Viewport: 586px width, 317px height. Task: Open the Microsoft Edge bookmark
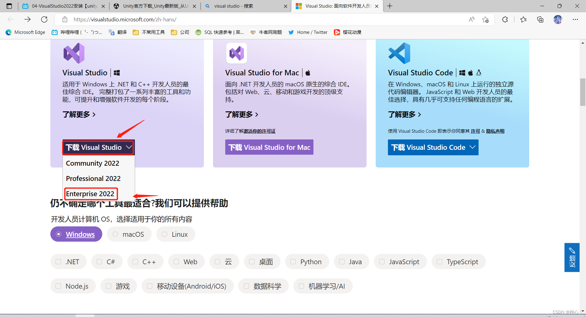[x=25, y=32]
